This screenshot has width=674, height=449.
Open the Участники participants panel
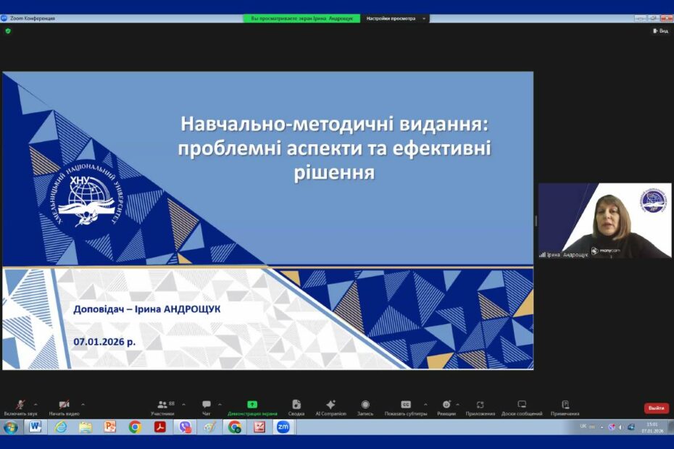coord(162,405)
